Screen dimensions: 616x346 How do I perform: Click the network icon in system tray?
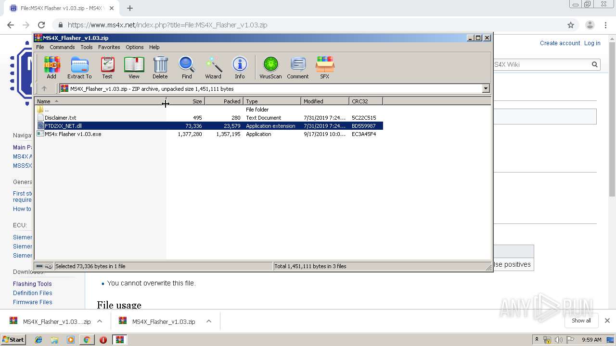click(x=547, y=340)
